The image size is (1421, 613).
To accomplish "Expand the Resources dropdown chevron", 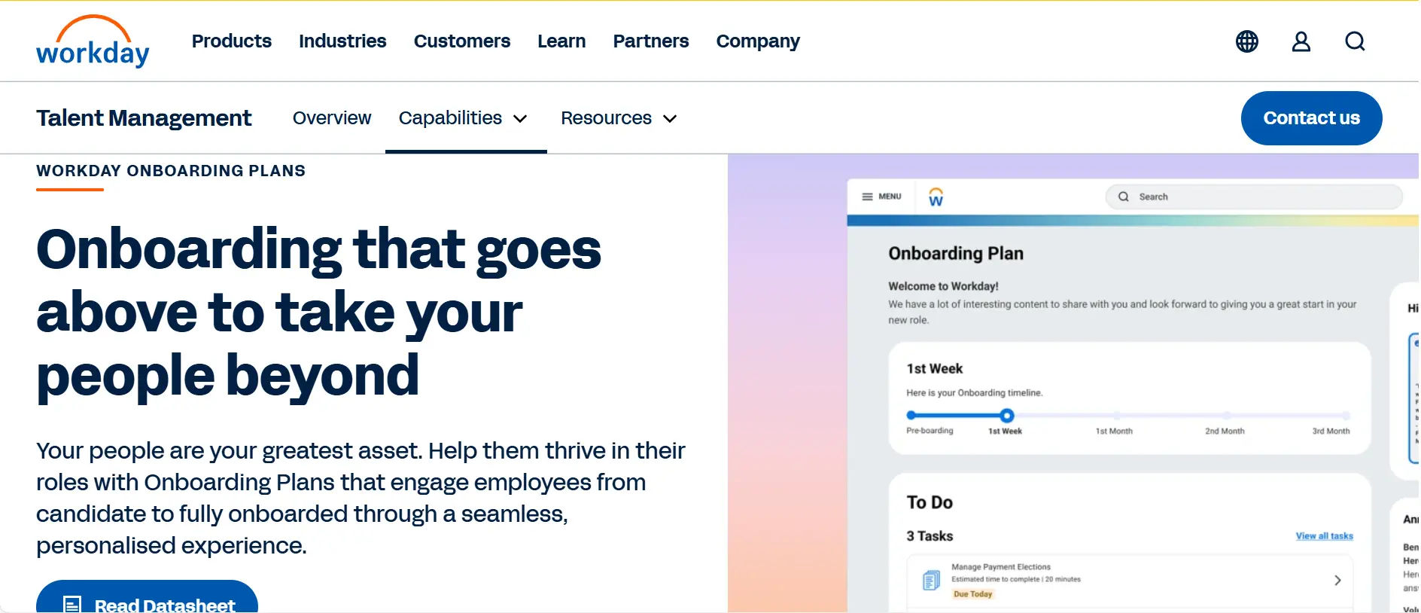I will (670, 119).
